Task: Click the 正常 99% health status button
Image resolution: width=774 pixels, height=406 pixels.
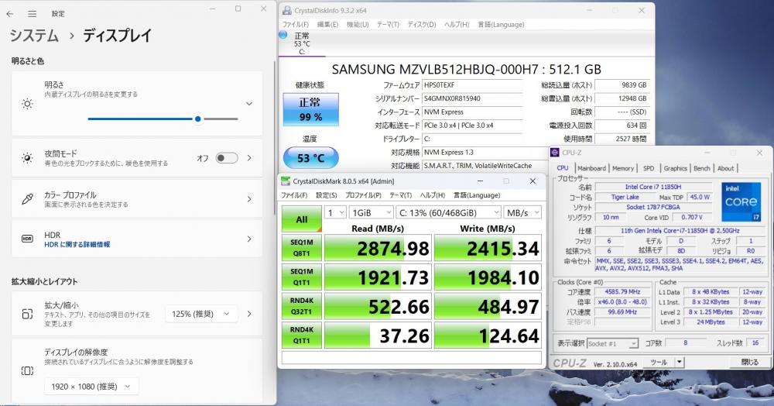Action: pos(310,109)
